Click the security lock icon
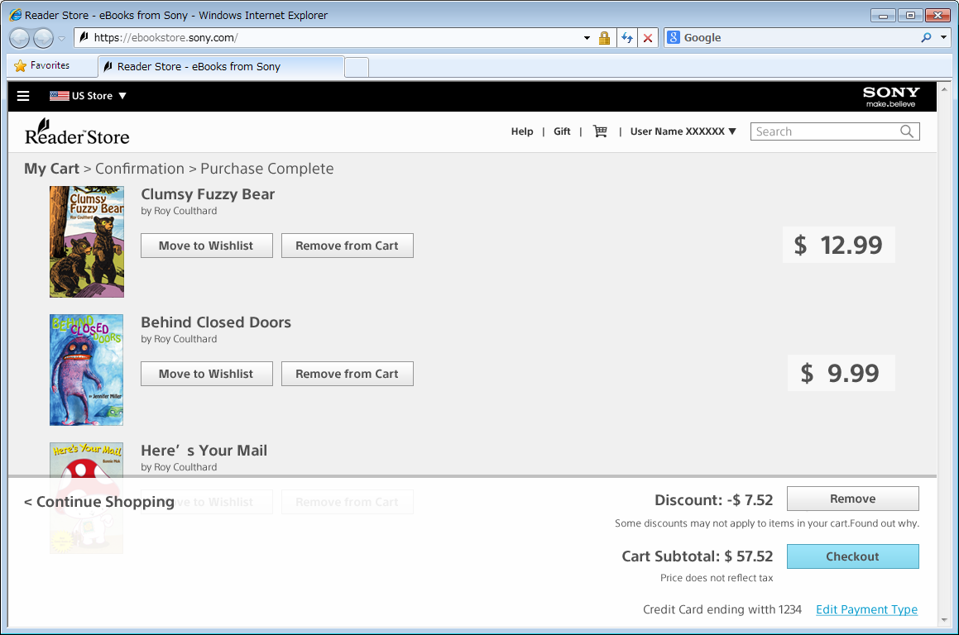 (604, 38)
